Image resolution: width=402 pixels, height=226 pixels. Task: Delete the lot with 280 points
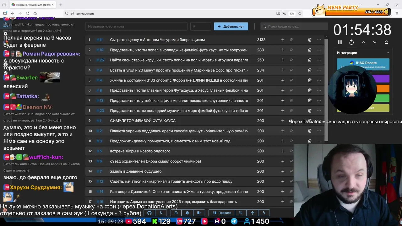(x=310, y=50)
